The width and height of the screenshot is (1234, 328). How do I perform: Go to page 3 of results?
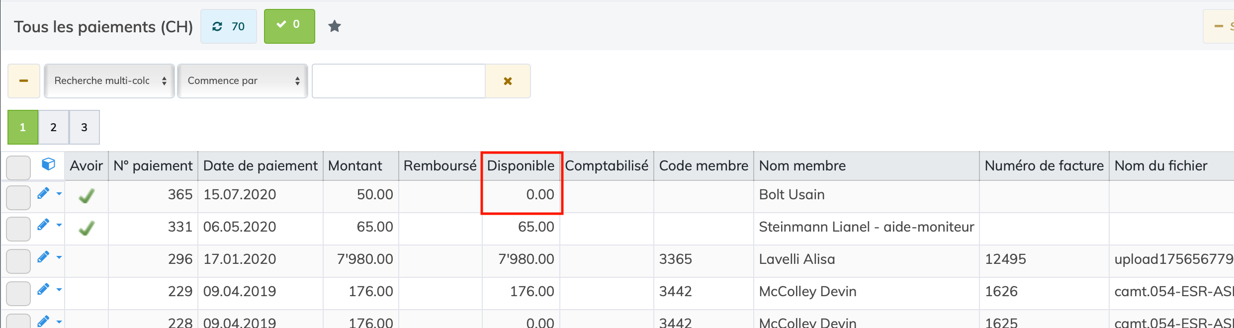coord(84,127)
